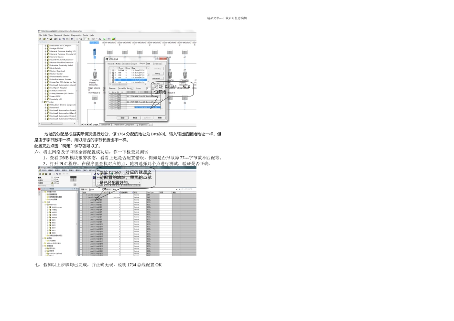Switch to Diagnostics view tab at bottom
Image resolution: width=454 pixels, height=321 pixels.
[143, 125]
